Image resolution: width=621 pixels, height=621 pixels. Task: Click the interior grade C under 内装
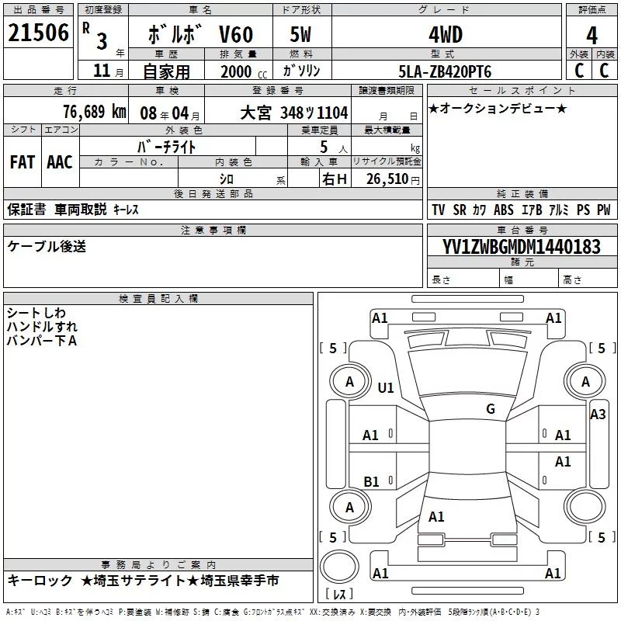tap(604, 71)
